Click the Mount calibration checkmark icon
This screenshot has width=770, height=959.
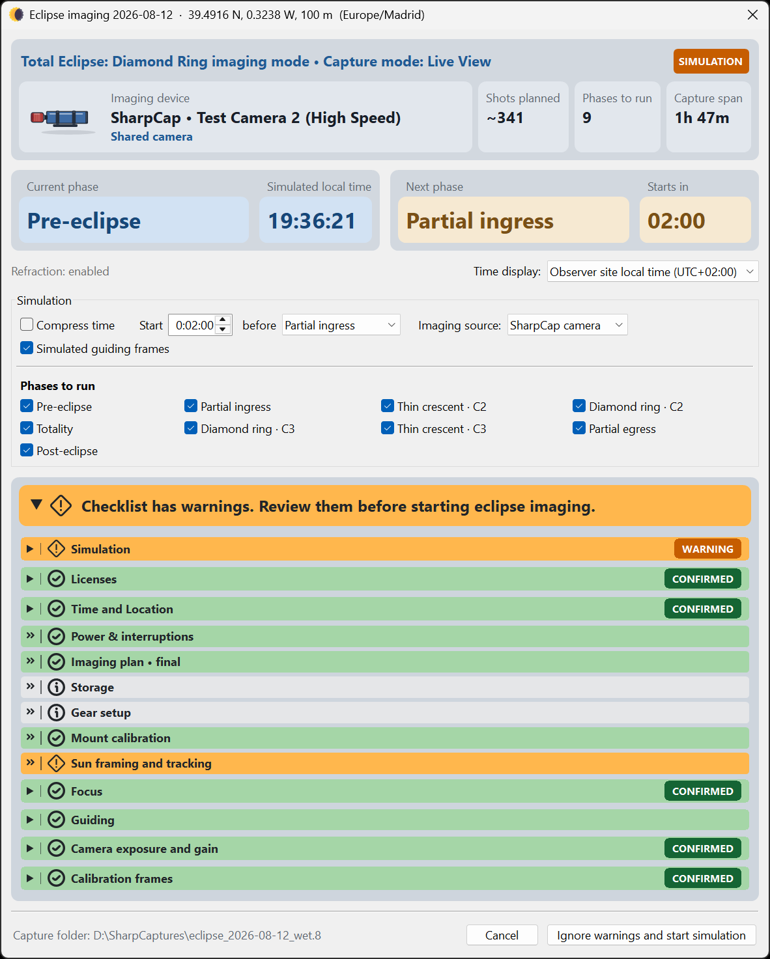click(x=57, y=738)
